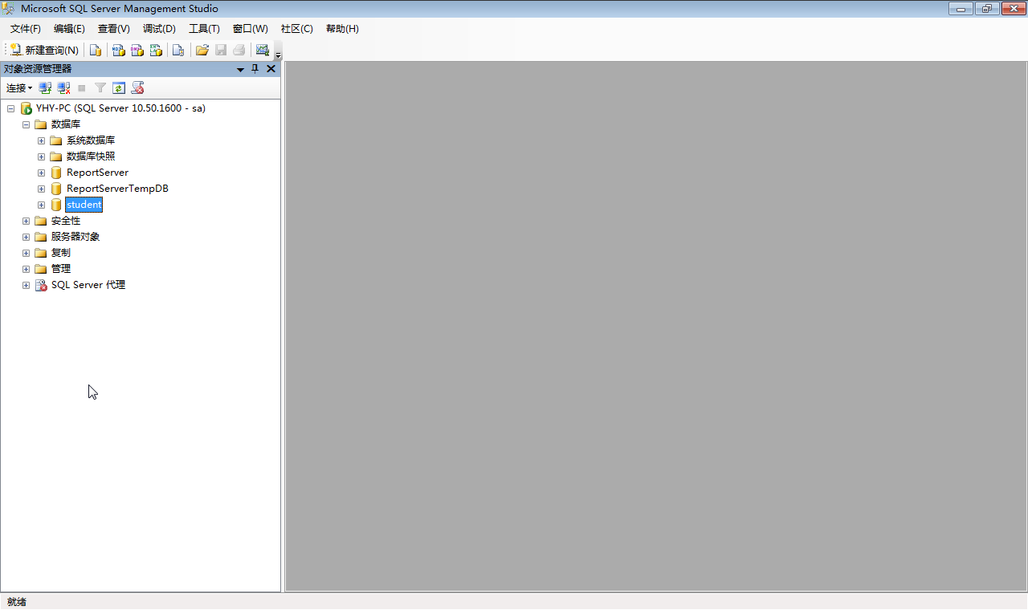Click the Disconnect server icon

[63, 88]
